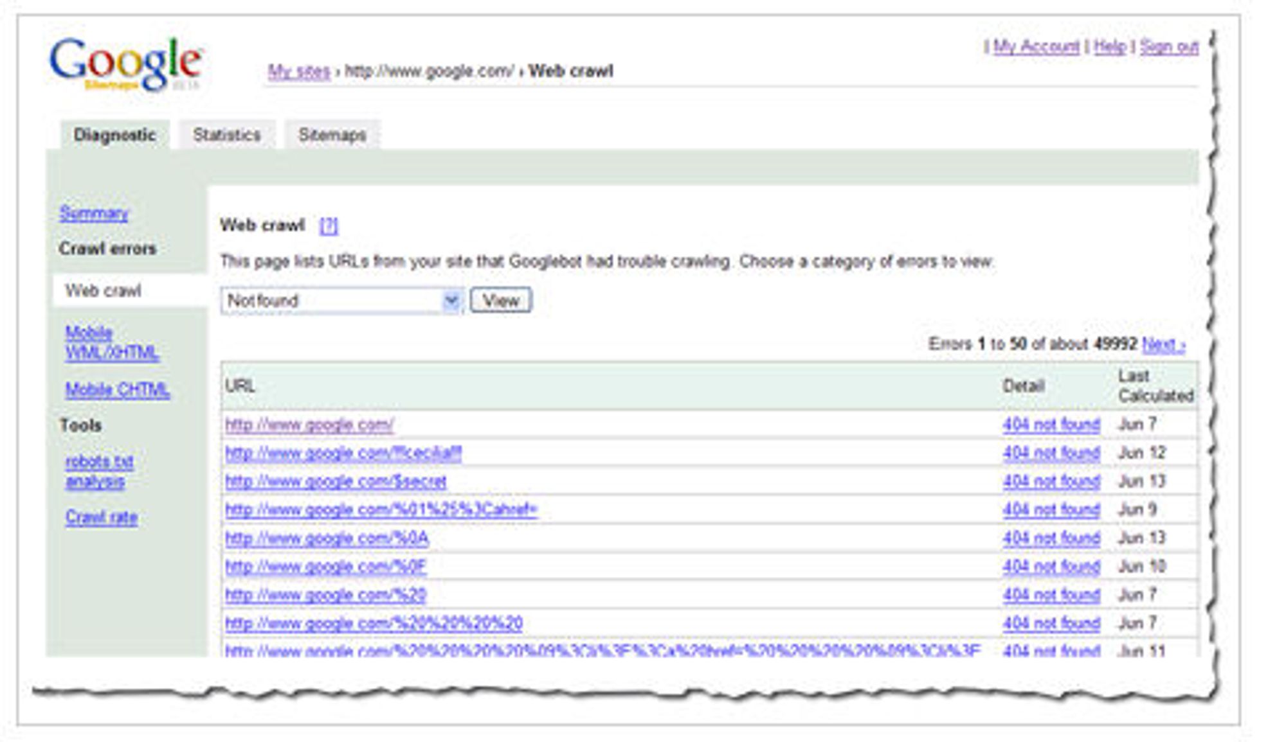Open the Help link
1286x742 pixels.
(x=1110, y=46)
